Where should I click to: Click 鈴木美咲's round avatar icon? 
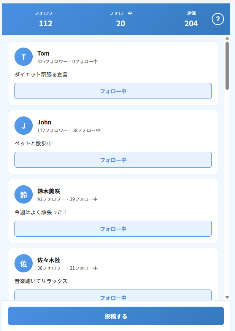pyautogui.click(x=24, y=194)
